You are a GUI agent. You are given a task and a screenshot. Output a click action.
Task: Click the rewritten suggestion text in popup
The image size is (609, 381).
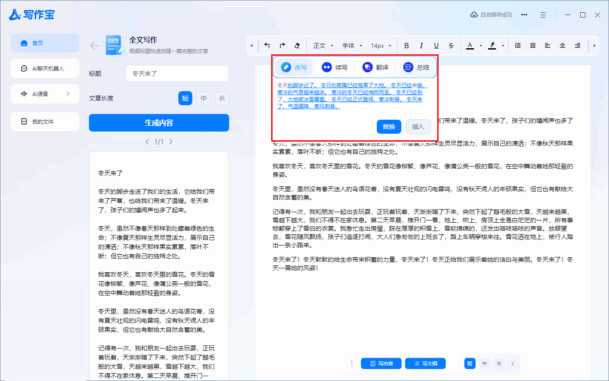coord(352,96)
